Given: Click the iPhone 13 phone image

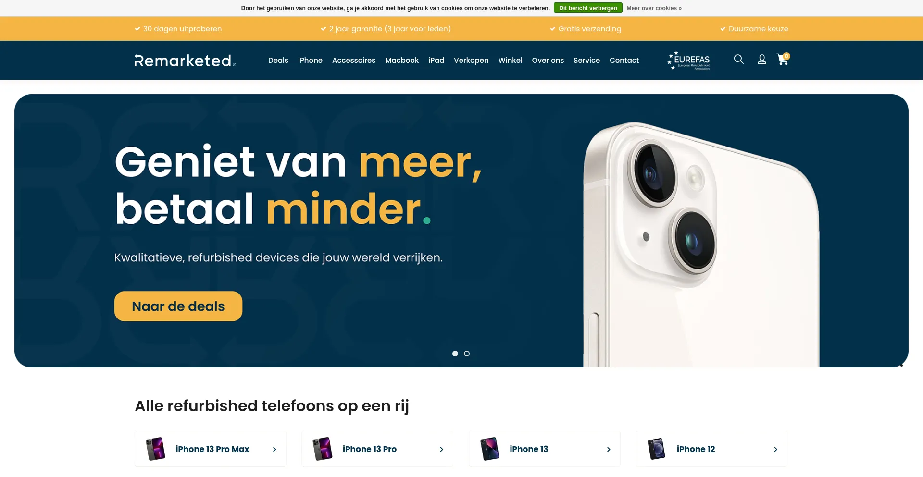Looking at the screenshot, I should pos(490,449).
